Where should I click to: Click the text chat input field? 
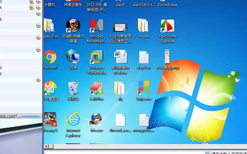click(229, 153)
